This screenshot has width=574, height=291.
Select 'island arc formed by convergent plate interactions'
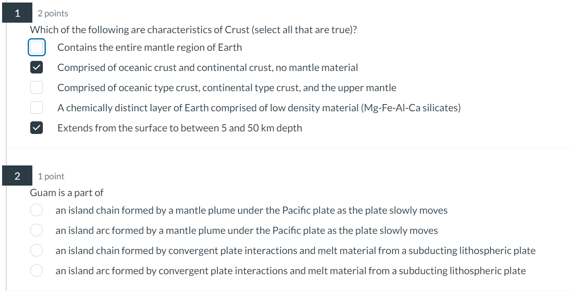point(37,270)
